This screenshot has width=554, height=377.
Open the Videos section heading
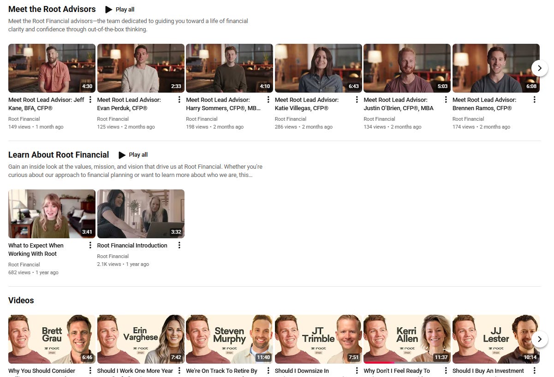point(21,300)
